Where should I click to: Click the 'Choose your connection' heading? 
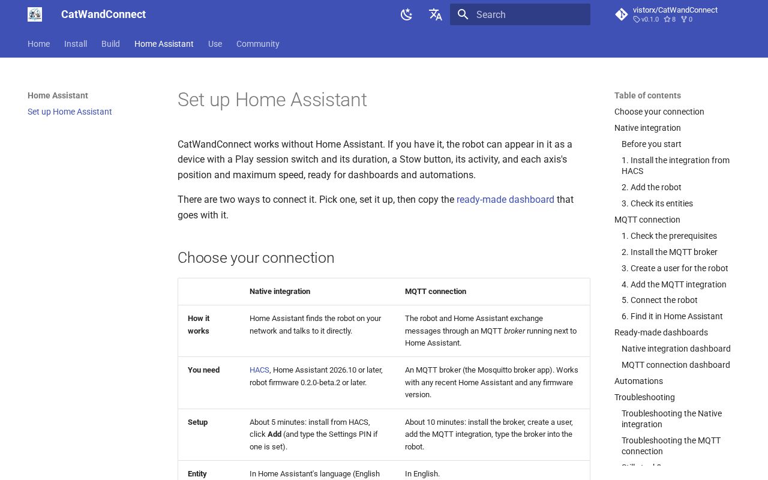[256, 258]
